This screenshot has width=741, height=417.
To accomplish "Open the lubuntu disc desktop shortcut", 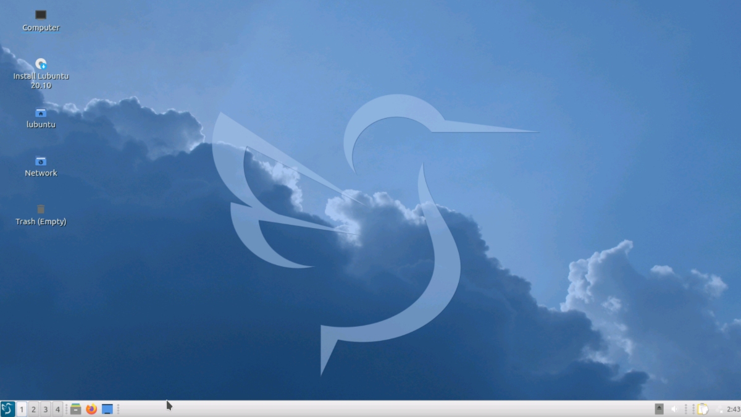I will 41,113.
